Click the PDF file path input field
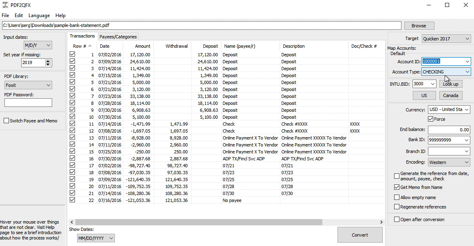The height and width of the screenshot is (246, 474). point(202,25)
